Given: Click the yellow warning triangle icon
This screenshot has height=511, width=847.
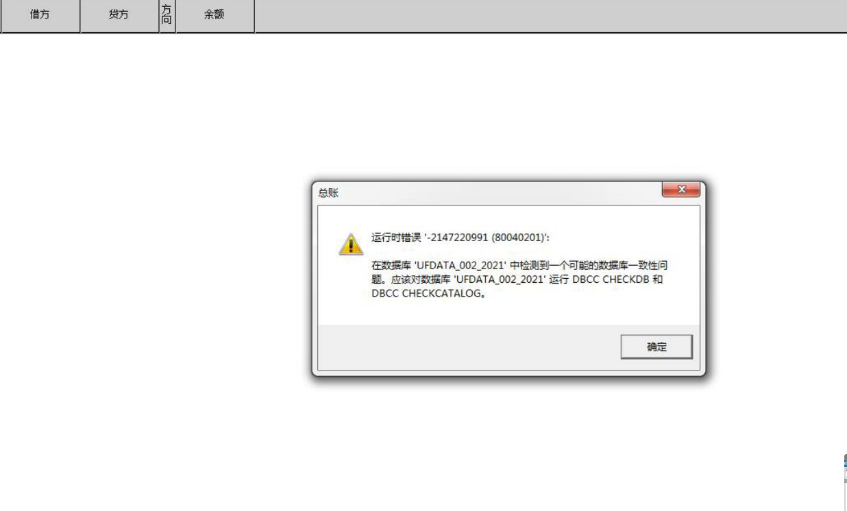Looking at the screenshot, I should (351, 244).
